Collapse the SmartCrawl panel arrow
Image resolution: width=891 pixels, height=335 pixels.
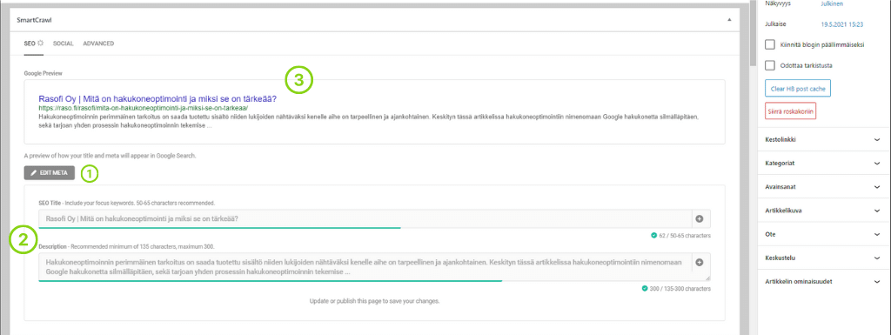click(730, 19)
